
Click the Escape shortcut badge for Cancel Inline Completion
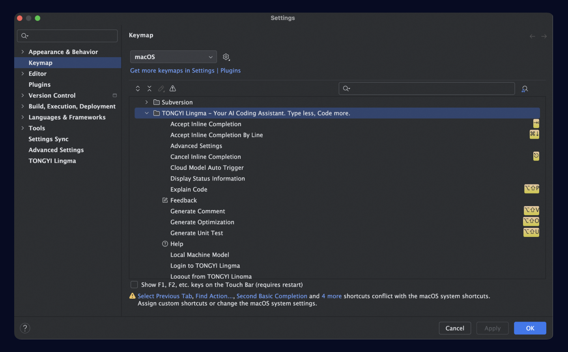[536, 156]
